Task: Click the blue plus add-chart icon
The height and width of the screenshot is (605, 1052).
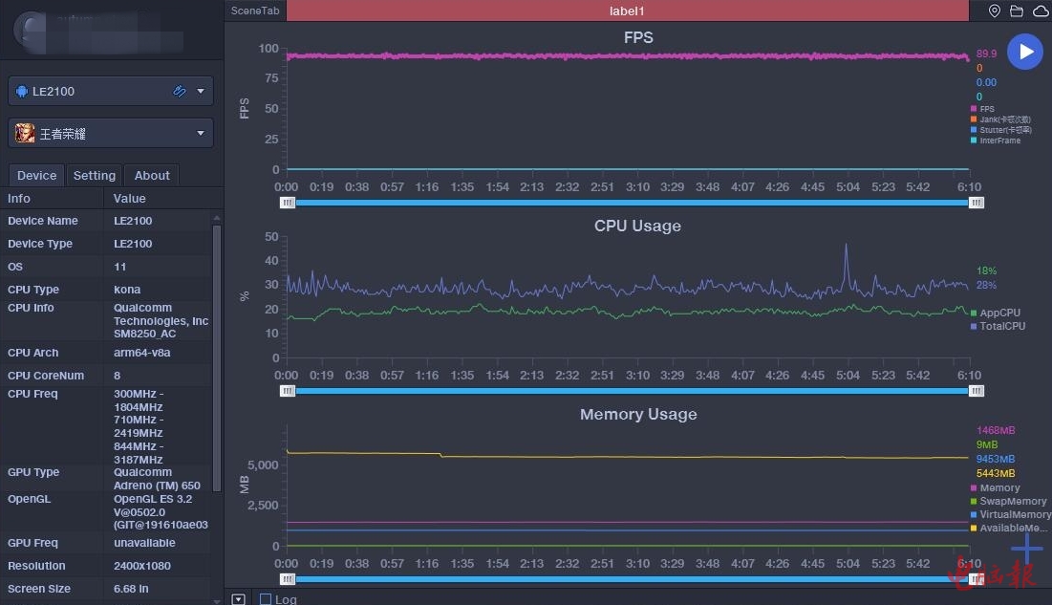Action: 1027,548
